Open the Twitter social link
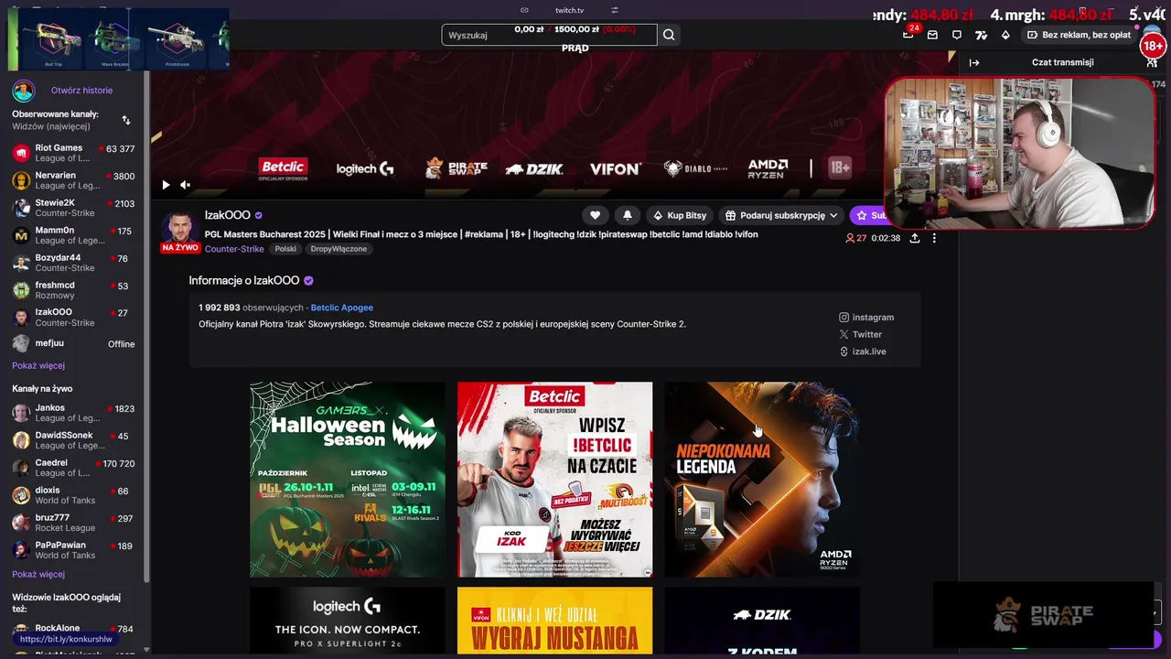The width and height of the screenshot is (1171, 659). tap(860, 334)
